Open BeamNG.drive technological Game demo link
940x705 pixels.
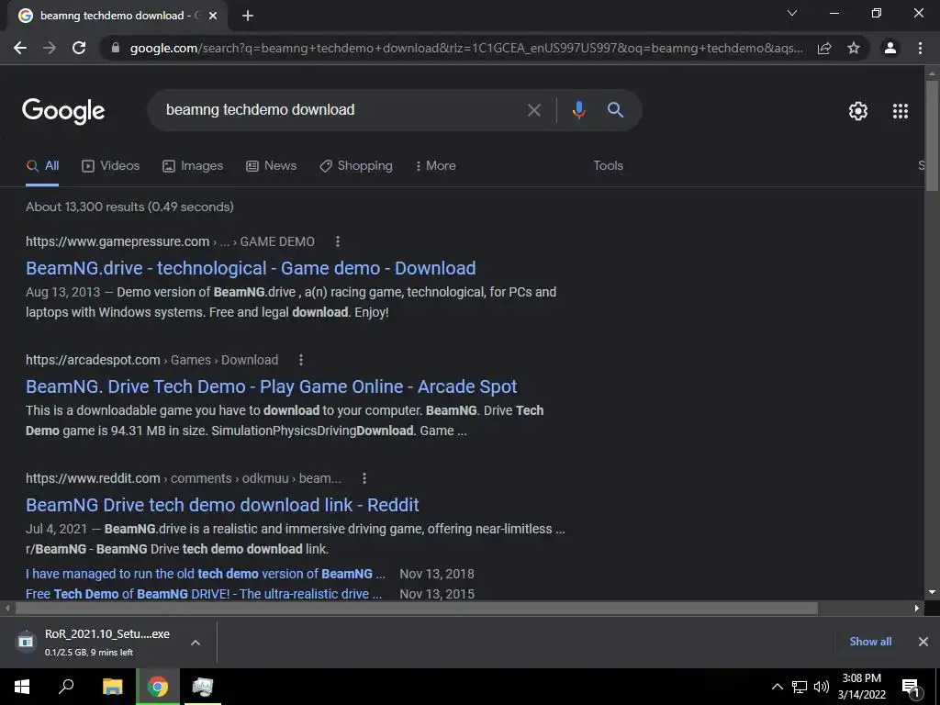pos(251,268)
